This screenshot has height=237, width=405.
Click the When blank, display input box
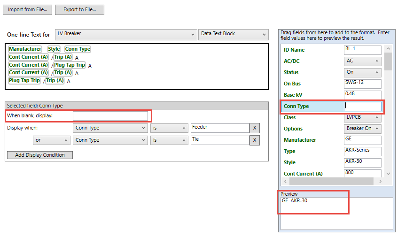[x=110, y=116]
